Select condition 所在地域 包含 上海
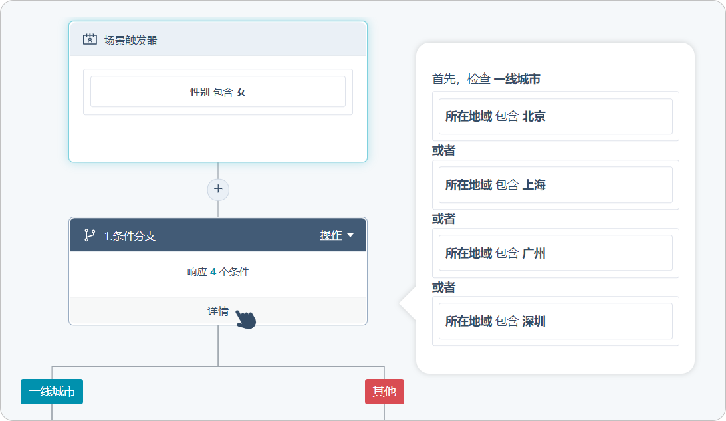The width and height of the screenshot is (726, 421). click(556, 185)
